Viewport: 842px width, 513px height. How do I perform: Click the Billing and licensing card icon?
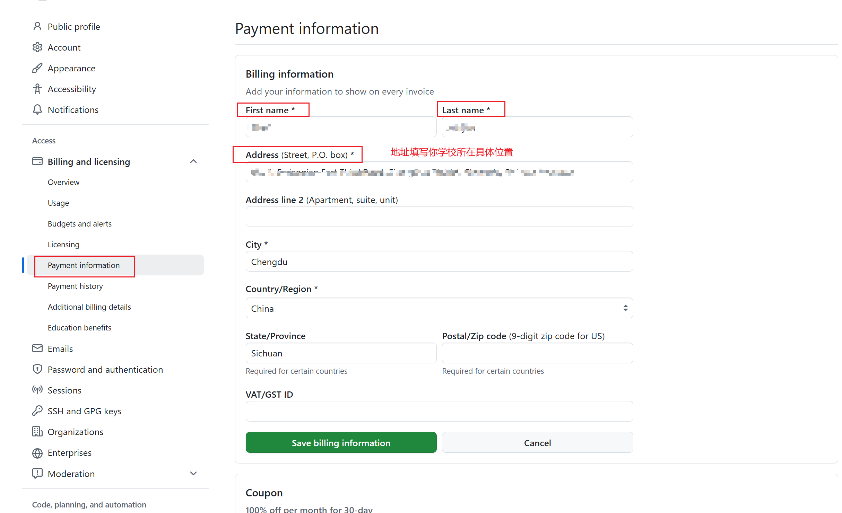click(37, 161)
